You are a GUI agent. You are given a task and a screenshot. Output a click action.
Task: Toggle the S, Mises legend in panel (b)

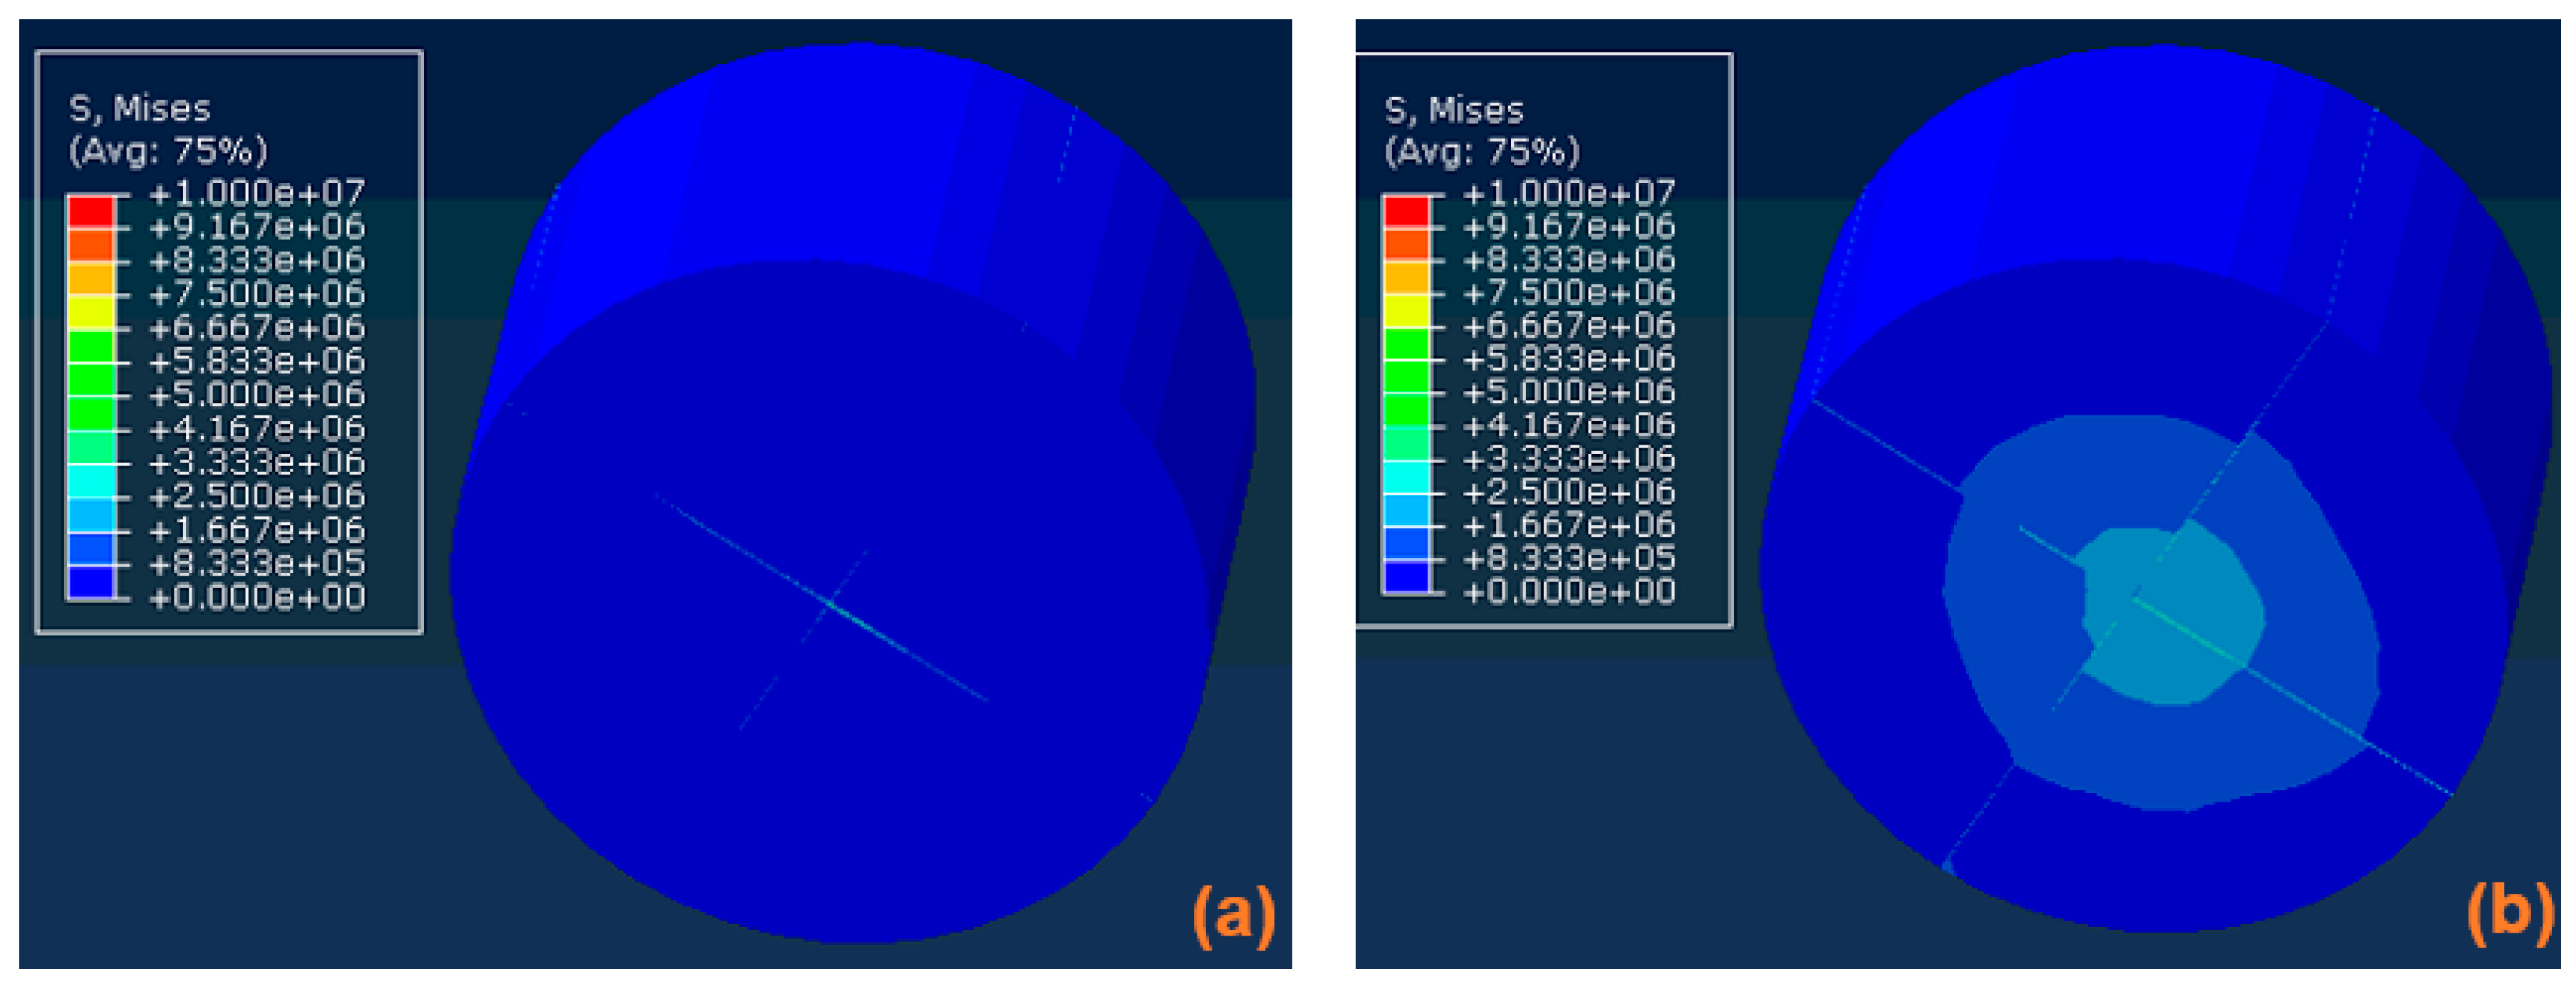[x=1455, y=110]
